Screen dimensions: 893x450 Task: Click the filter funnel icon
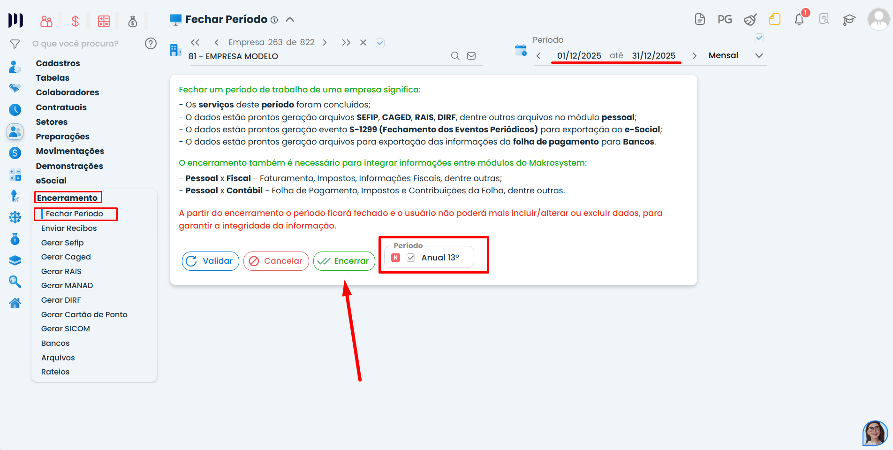[x=15, y=44]
